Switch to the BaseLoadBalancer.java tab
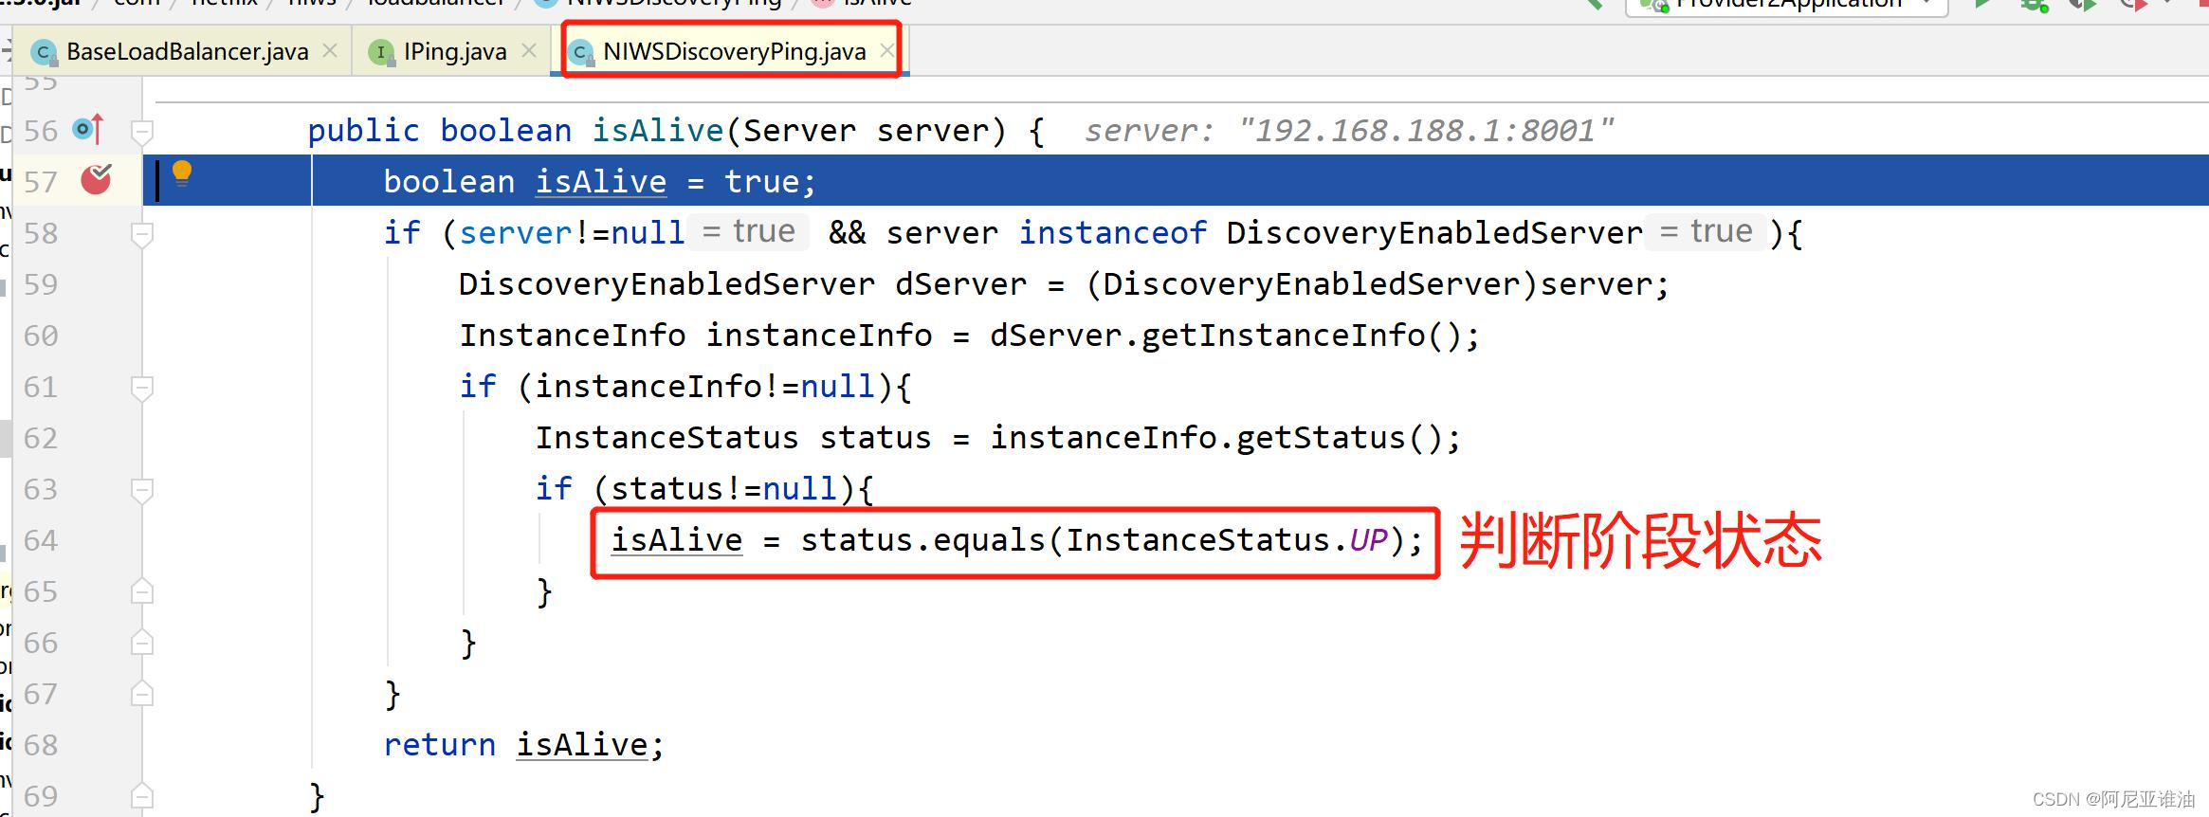The height and width of the screenshot is (817, 2209). [x=186, y=51]
